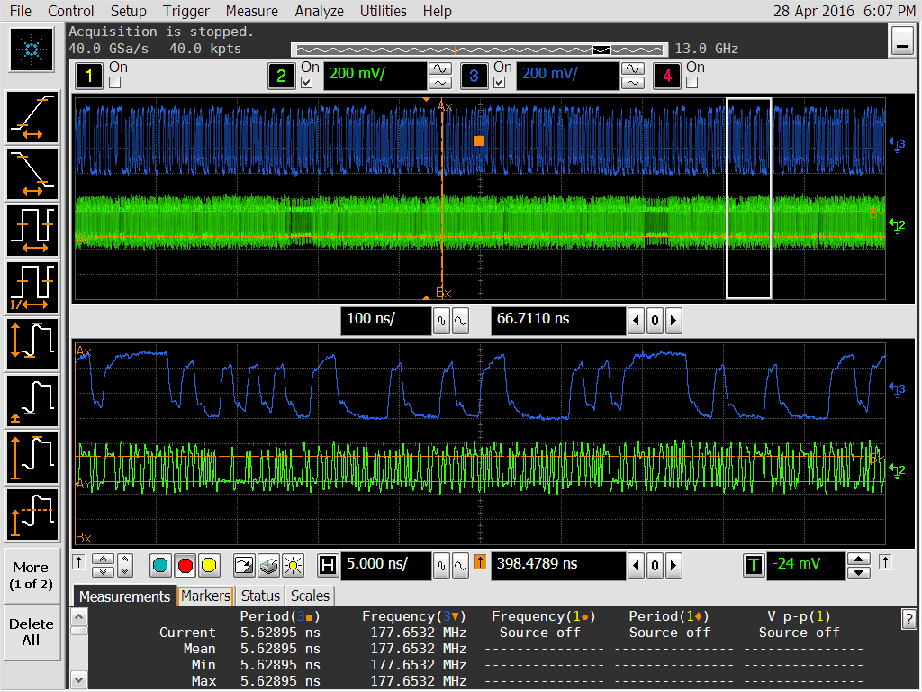Viewport: 922px width, 692px height.
Task: Open the channel 2 vertical scale field
Action: [x=373, y=75]
